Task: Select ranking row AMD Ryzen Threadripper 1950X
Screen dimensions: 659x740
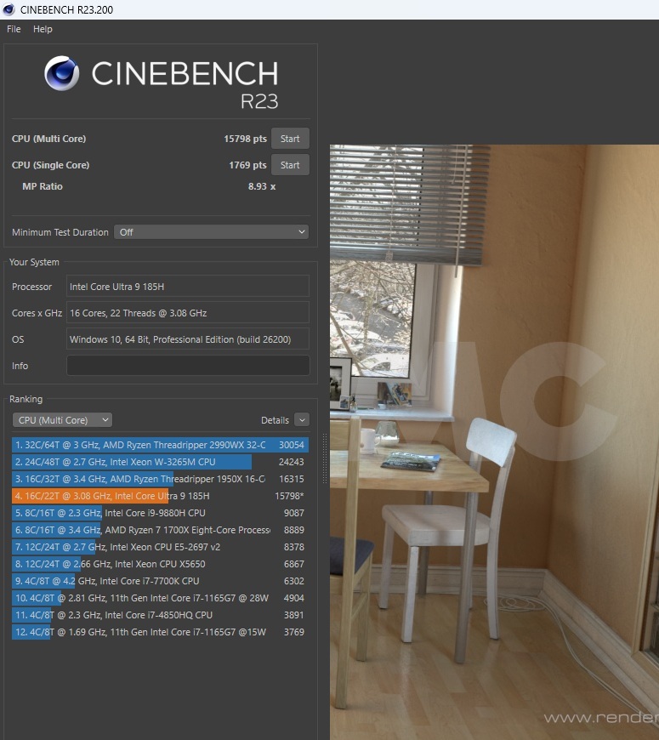Action: [x=160, y=479]
